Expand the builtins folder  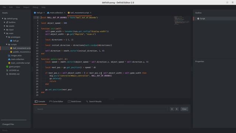tap(4, 22)
